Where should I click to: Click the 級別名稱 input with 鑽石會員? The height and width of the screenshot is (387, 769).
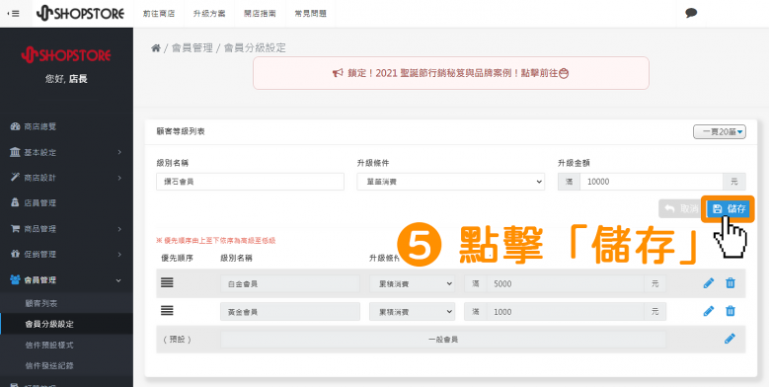click(x=250, y=182)
